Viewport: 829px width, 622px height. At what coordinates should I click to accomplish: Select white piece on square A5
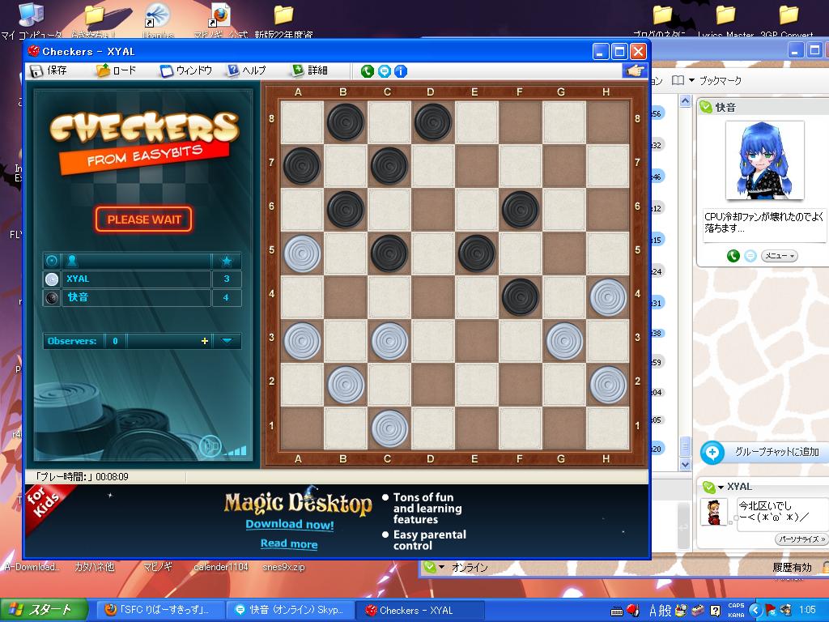[302, 253]
